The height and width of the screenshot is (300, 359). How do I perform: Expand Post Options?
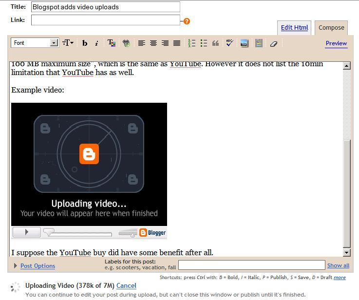(38, 266)
